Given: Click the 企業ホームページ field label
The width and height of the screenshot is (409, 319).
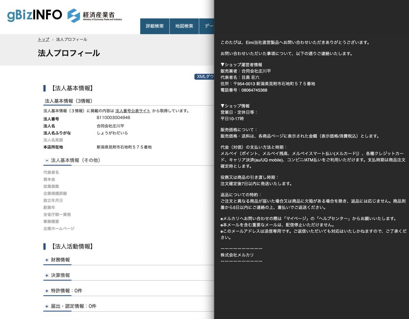Looking at the screenshot, I should (59, 229).
